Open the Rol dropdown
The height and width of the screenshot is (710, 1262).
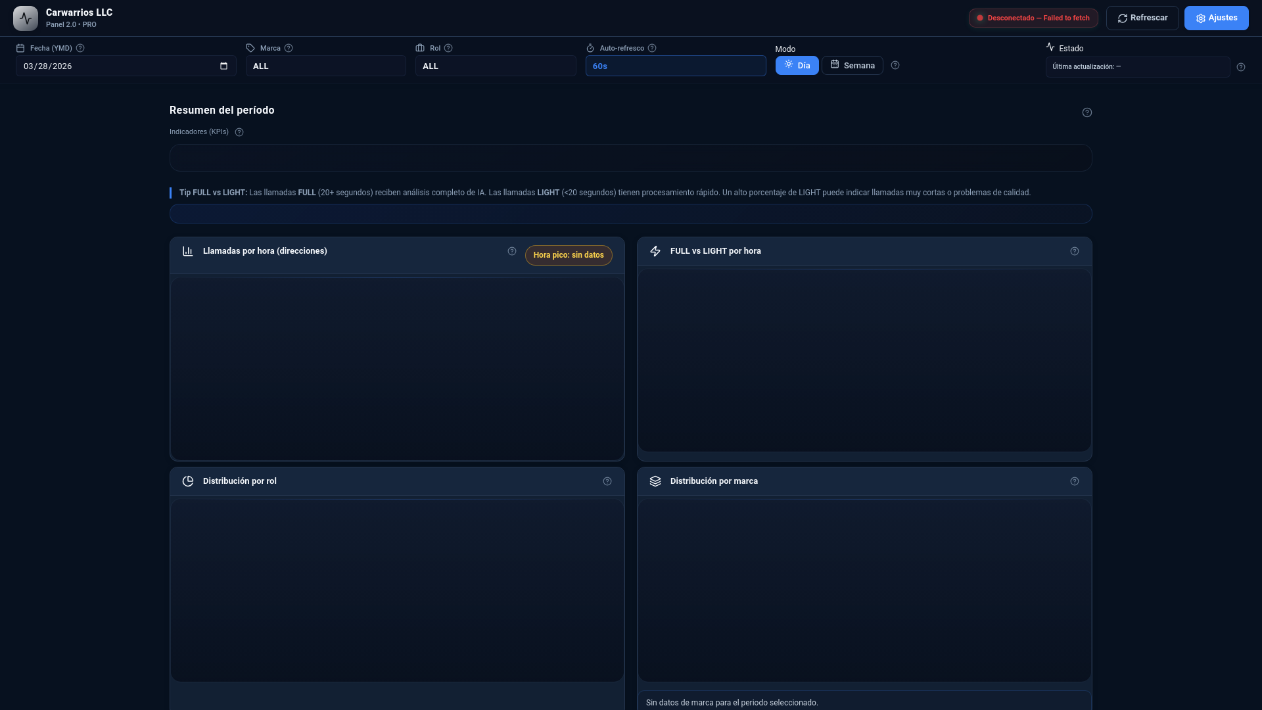[x=496, y=66]
